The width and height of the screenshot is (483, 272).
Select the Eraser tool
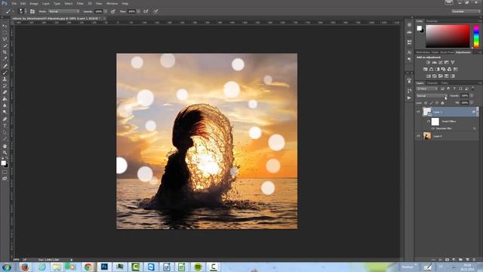pos(5,92)
